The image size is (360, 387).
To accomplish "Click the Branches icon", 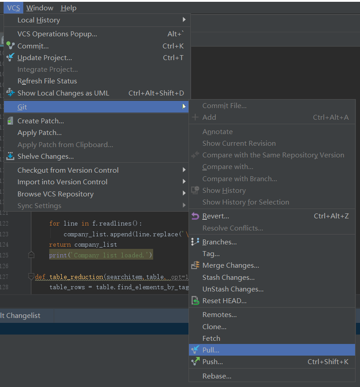I will [195, 242].
